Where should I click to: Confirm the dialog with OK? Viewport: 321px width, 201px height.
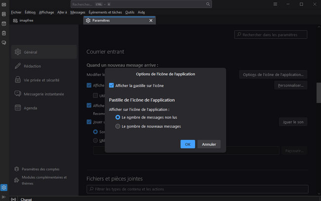coord(187,144)
